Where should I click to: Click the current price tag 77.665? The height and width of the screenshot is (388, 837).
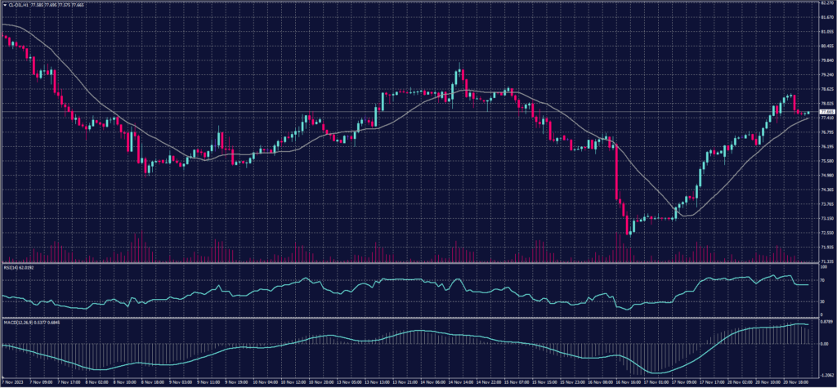pos(826,112)
